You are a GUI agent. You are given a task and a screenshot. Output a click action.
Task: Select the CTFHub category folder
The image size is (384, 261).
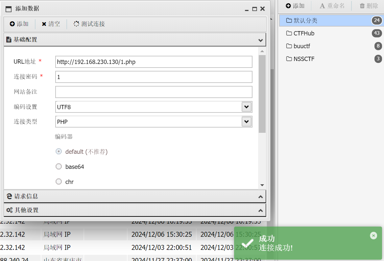tap(332, 33)
